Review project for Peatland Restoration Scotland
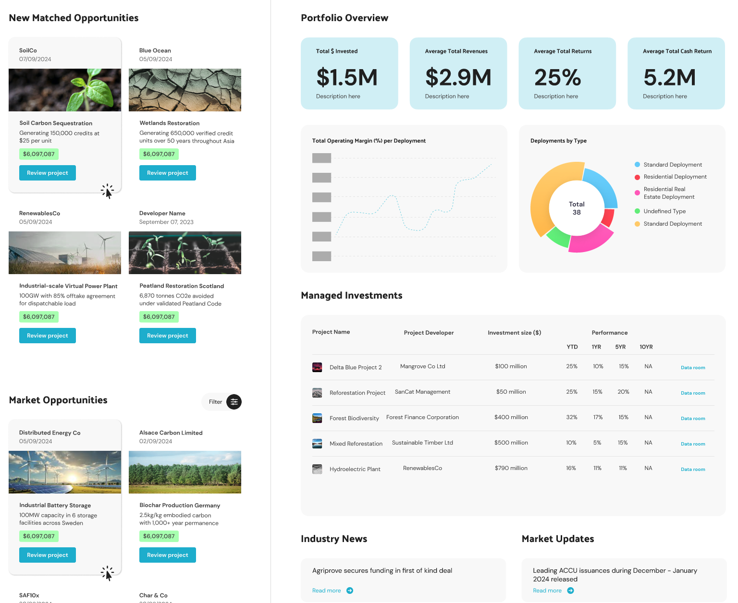The width and height of the screenshot is (738, 603). (168, 336)
